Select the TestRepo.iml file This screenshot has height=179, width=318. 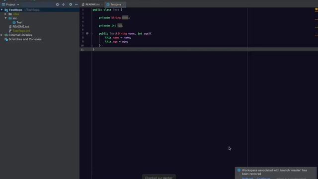click(21, 31)
